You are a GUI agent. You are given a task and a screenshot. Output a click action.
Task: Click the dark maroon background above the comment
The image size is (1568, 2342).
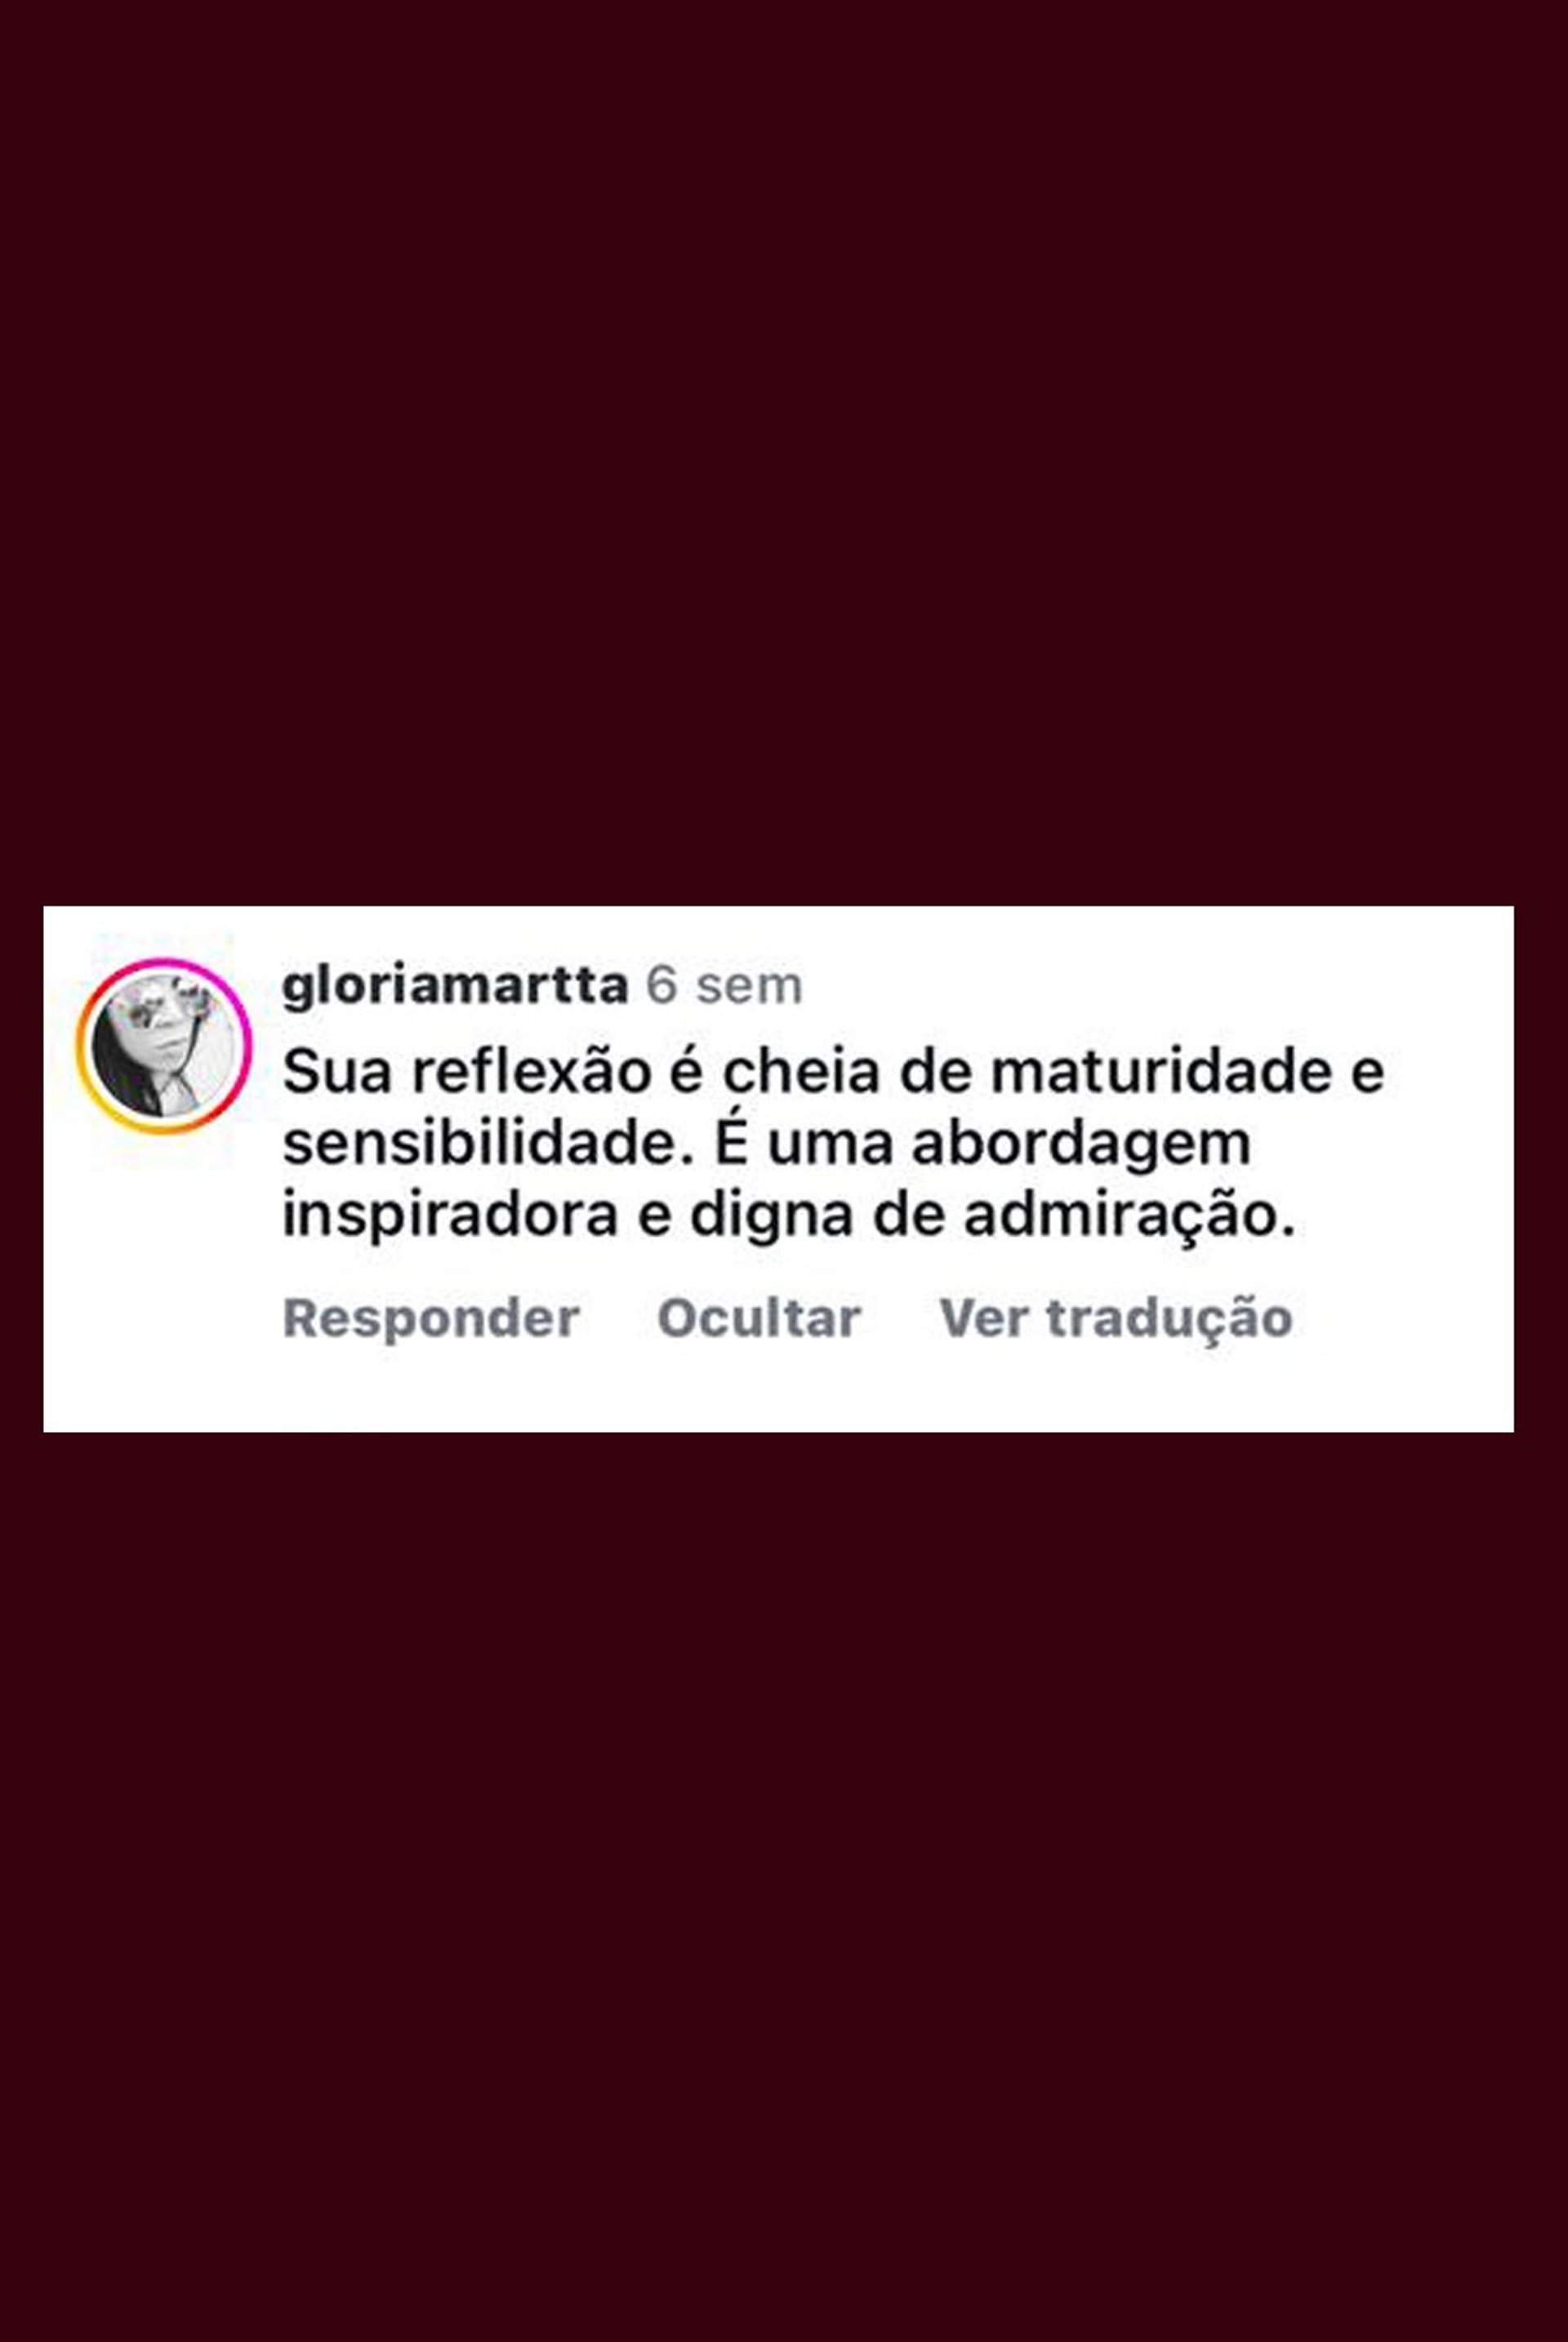pos(784,450)
